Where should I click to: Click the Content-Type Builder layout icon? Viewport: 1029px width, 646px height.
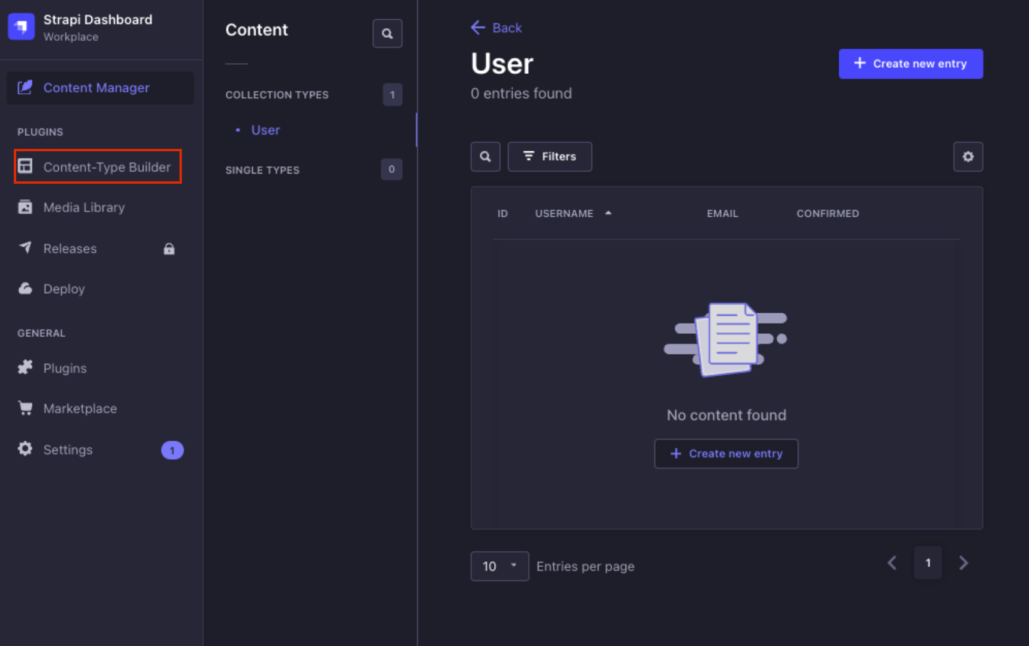[x=25, y=166]
